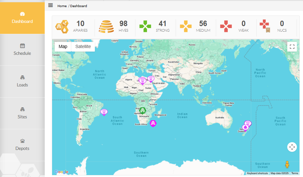Switch to Satellite view
The width and height of the screenshot is (303, 177).
click(x=83, y=46)
